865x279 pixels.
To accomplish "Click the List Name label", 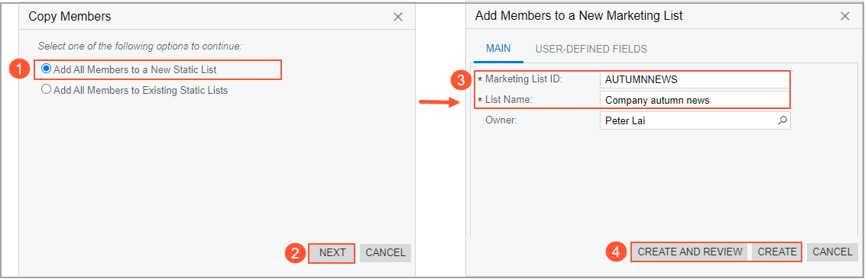I will [x=508, y=100].
